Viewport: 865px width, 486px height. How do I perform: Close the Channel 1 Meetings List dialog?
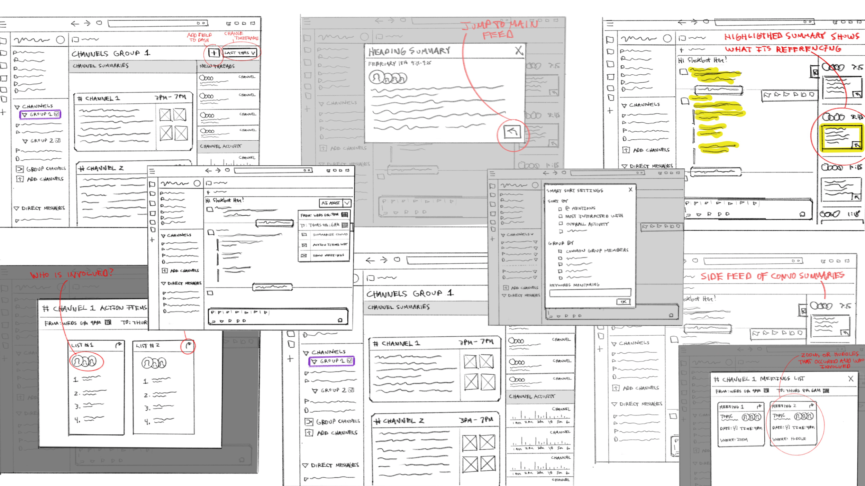tap(851, 379)
